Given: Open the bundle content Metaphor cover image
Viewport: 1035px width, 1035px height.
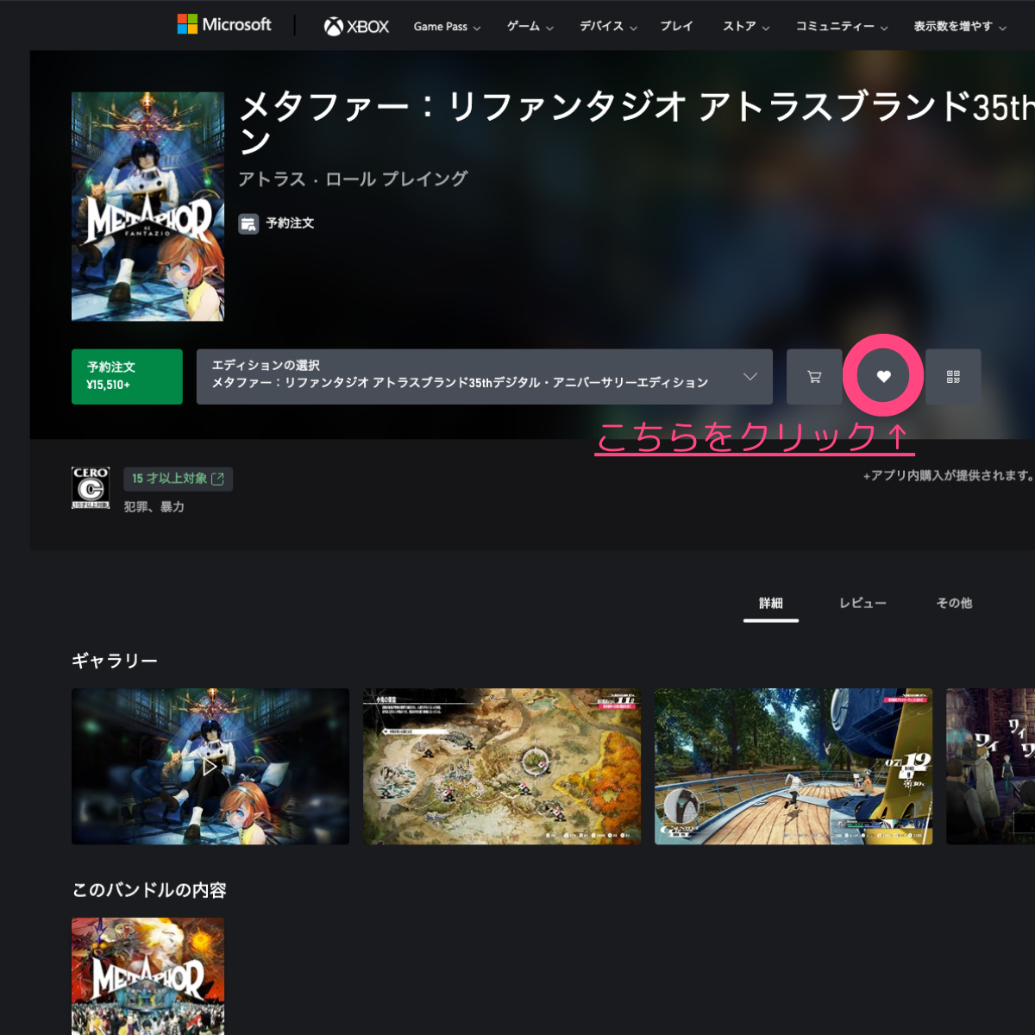Looking at the screenshot, I should pyautogui.click(x=147, y=975).
